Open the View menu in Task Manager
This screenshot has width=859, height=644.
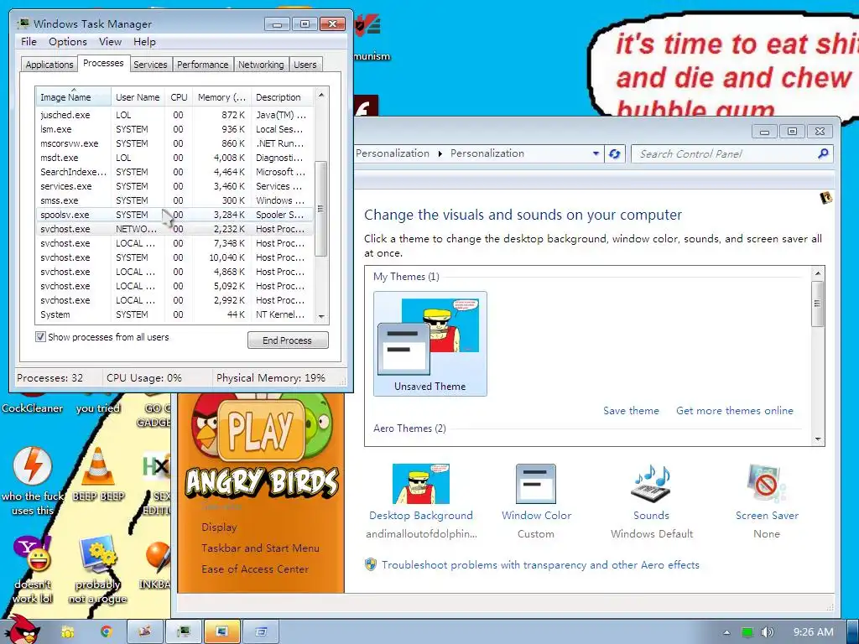(110, 42)
